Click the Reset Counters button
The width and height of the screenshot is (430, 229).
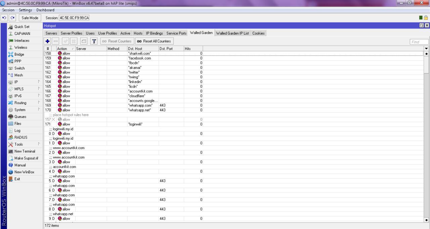tap(117, 41)
